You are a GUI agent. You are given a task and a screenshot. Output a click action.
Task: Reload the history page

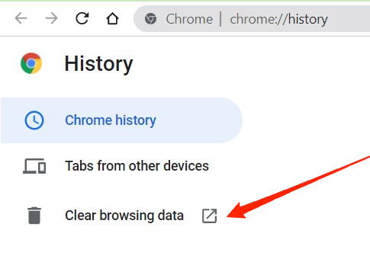82,18
